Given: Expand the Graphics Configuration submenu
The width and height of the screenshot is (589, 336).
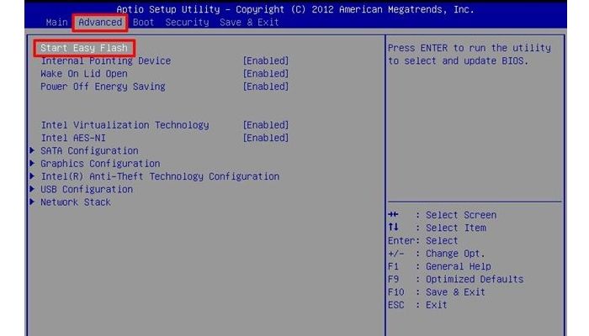Looking at the screenshot, I should click(100, 164).
